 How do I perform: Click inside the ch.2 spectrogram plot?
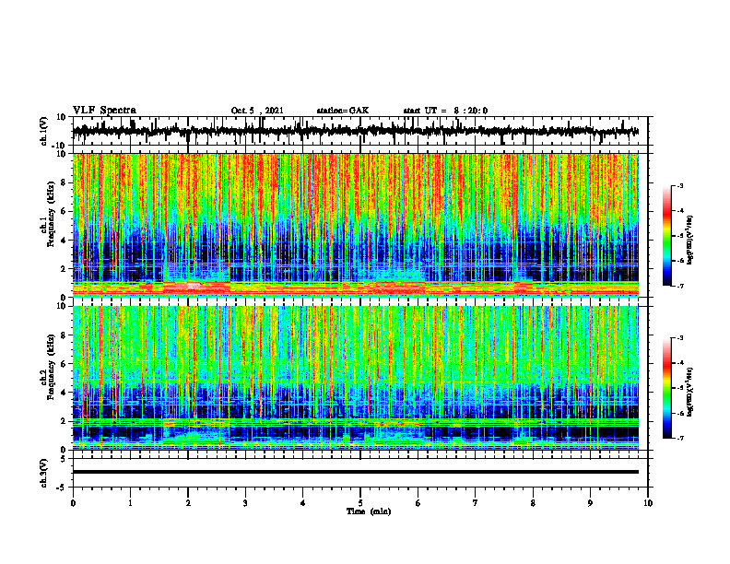click(355, 378)
